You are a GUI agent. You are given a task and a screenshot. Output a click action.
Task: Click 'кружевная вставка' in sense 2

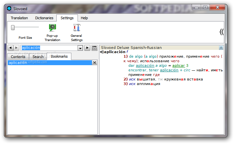tap(183, 79)
